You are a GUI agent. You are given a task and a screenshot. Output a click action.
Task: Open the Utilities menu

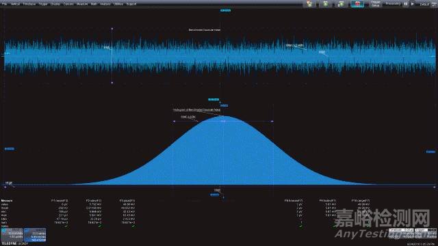(118, 4)
